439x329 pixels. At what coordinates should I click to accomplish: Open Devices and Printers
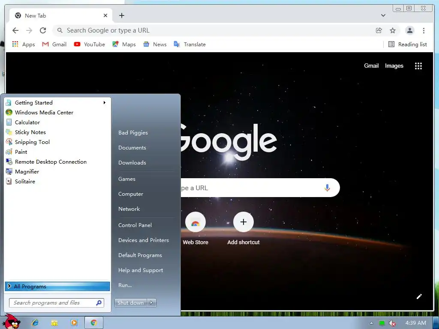coord(143,240)
